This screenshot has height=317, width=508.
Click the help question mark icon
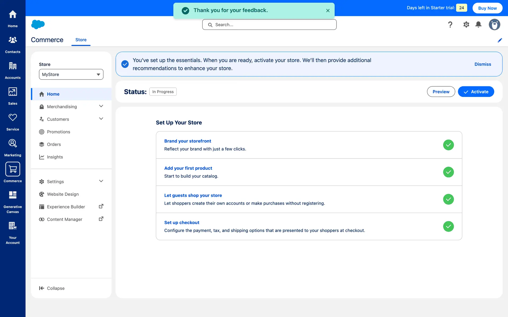coord(450,25)
